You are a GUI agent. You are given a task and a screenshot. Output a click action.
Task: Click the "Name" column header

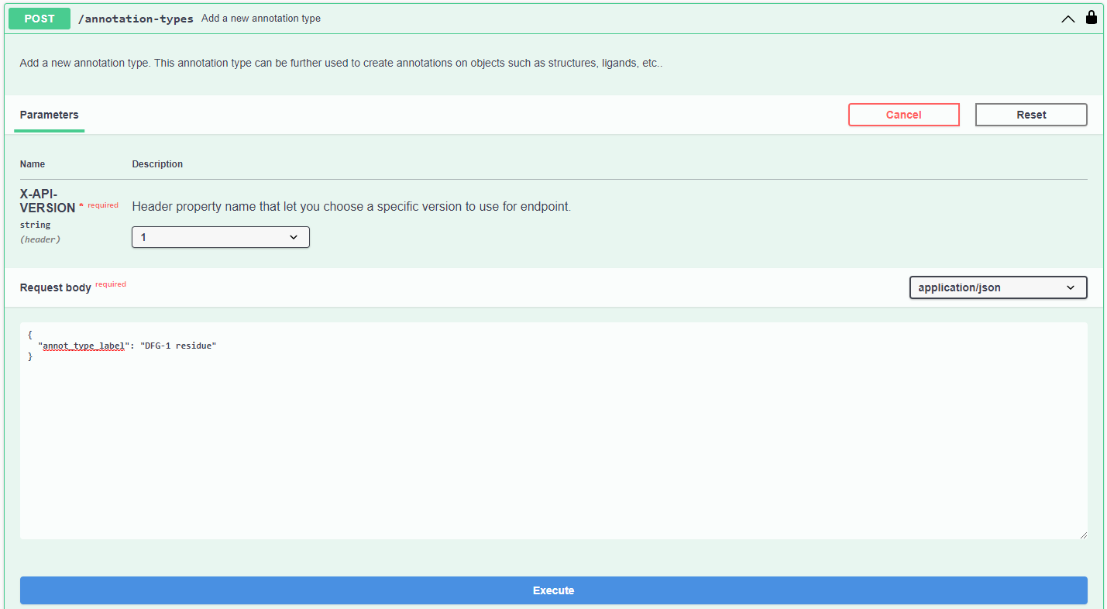coord(33,164)
